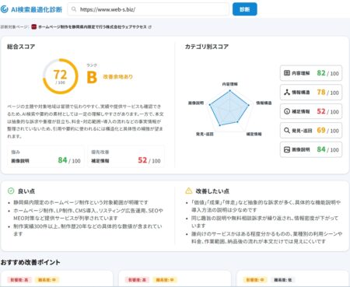This screenshot has width=350, height=287.
Task: Click the 内容理解 document icon
Action: [x=287, y=73]
